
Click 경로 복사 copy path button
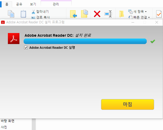click(40, 17)
